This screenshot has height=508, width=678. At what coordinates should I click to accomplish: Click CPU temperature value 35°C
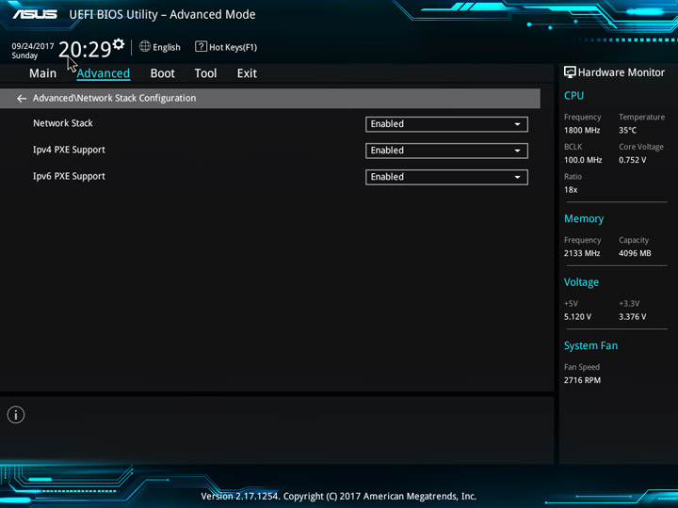pos(627,130)
